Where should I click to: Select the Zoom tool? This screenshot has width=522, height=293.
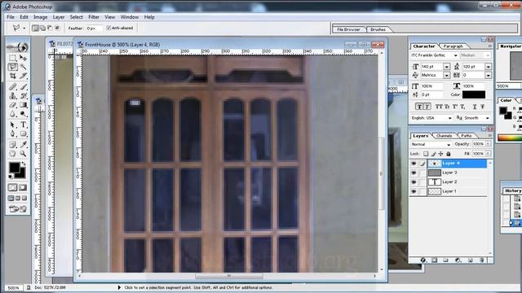(x=23, y=154)
